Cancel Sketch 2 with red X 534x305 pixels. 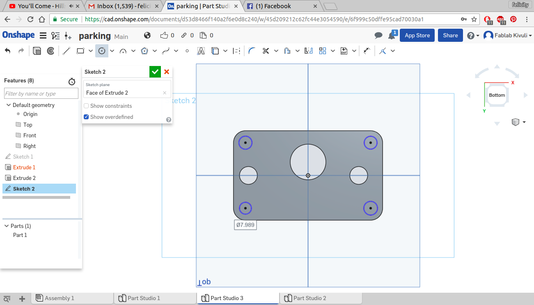167,72
